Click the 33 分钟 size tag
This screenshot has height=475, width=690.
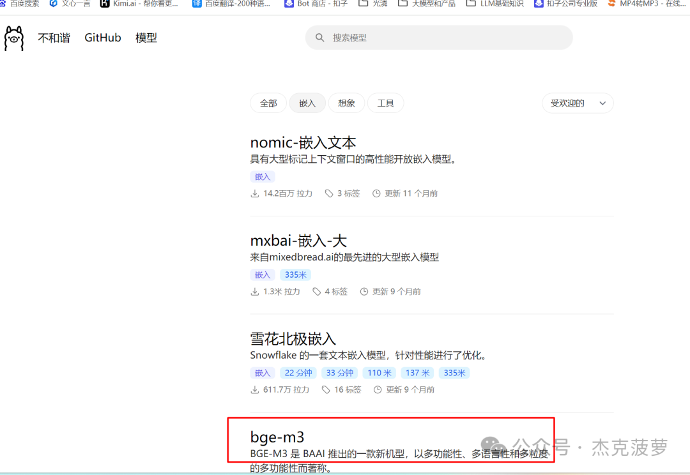pos(340,373)
